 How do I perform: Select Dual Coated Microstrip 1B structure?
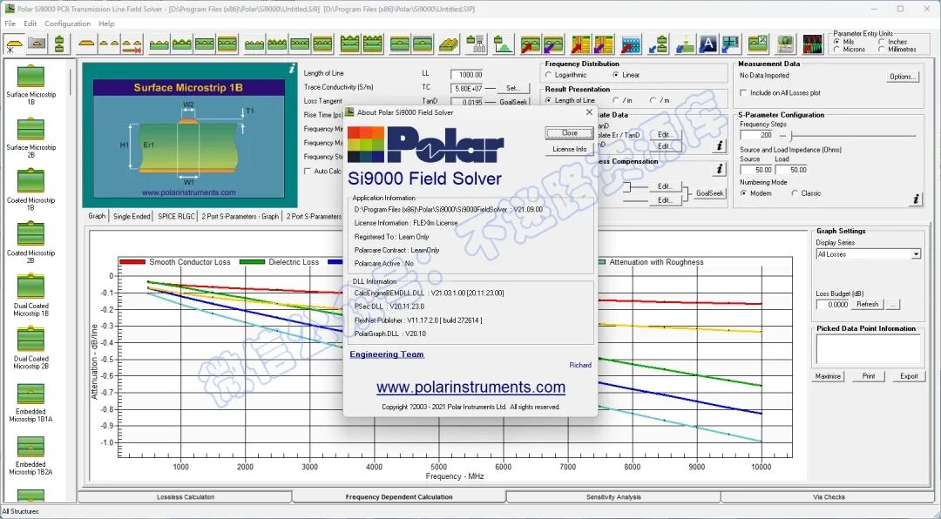point(30,296)
